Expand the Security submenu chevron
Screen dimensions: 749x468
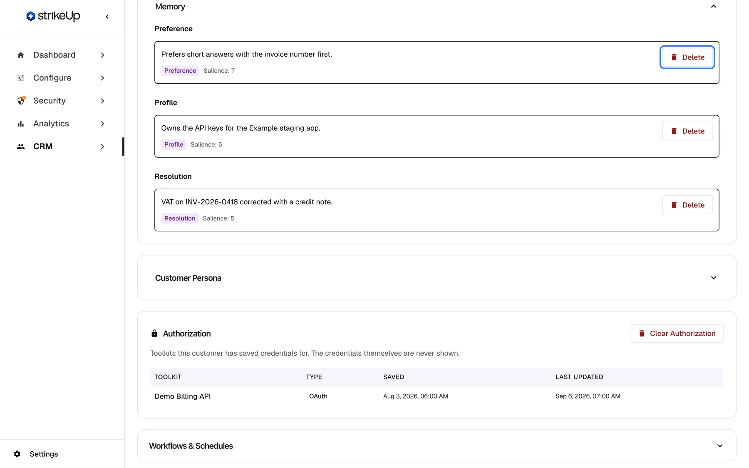point(102,101)
